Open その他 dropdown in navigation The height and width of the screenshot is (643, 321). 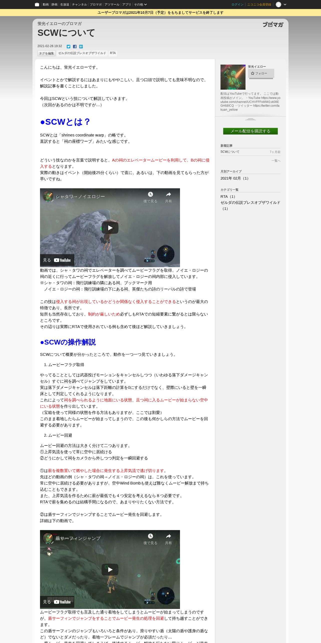(140, 5)
